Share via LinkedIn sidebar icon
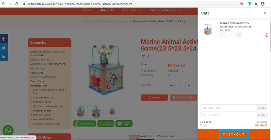 pos(4,57)
